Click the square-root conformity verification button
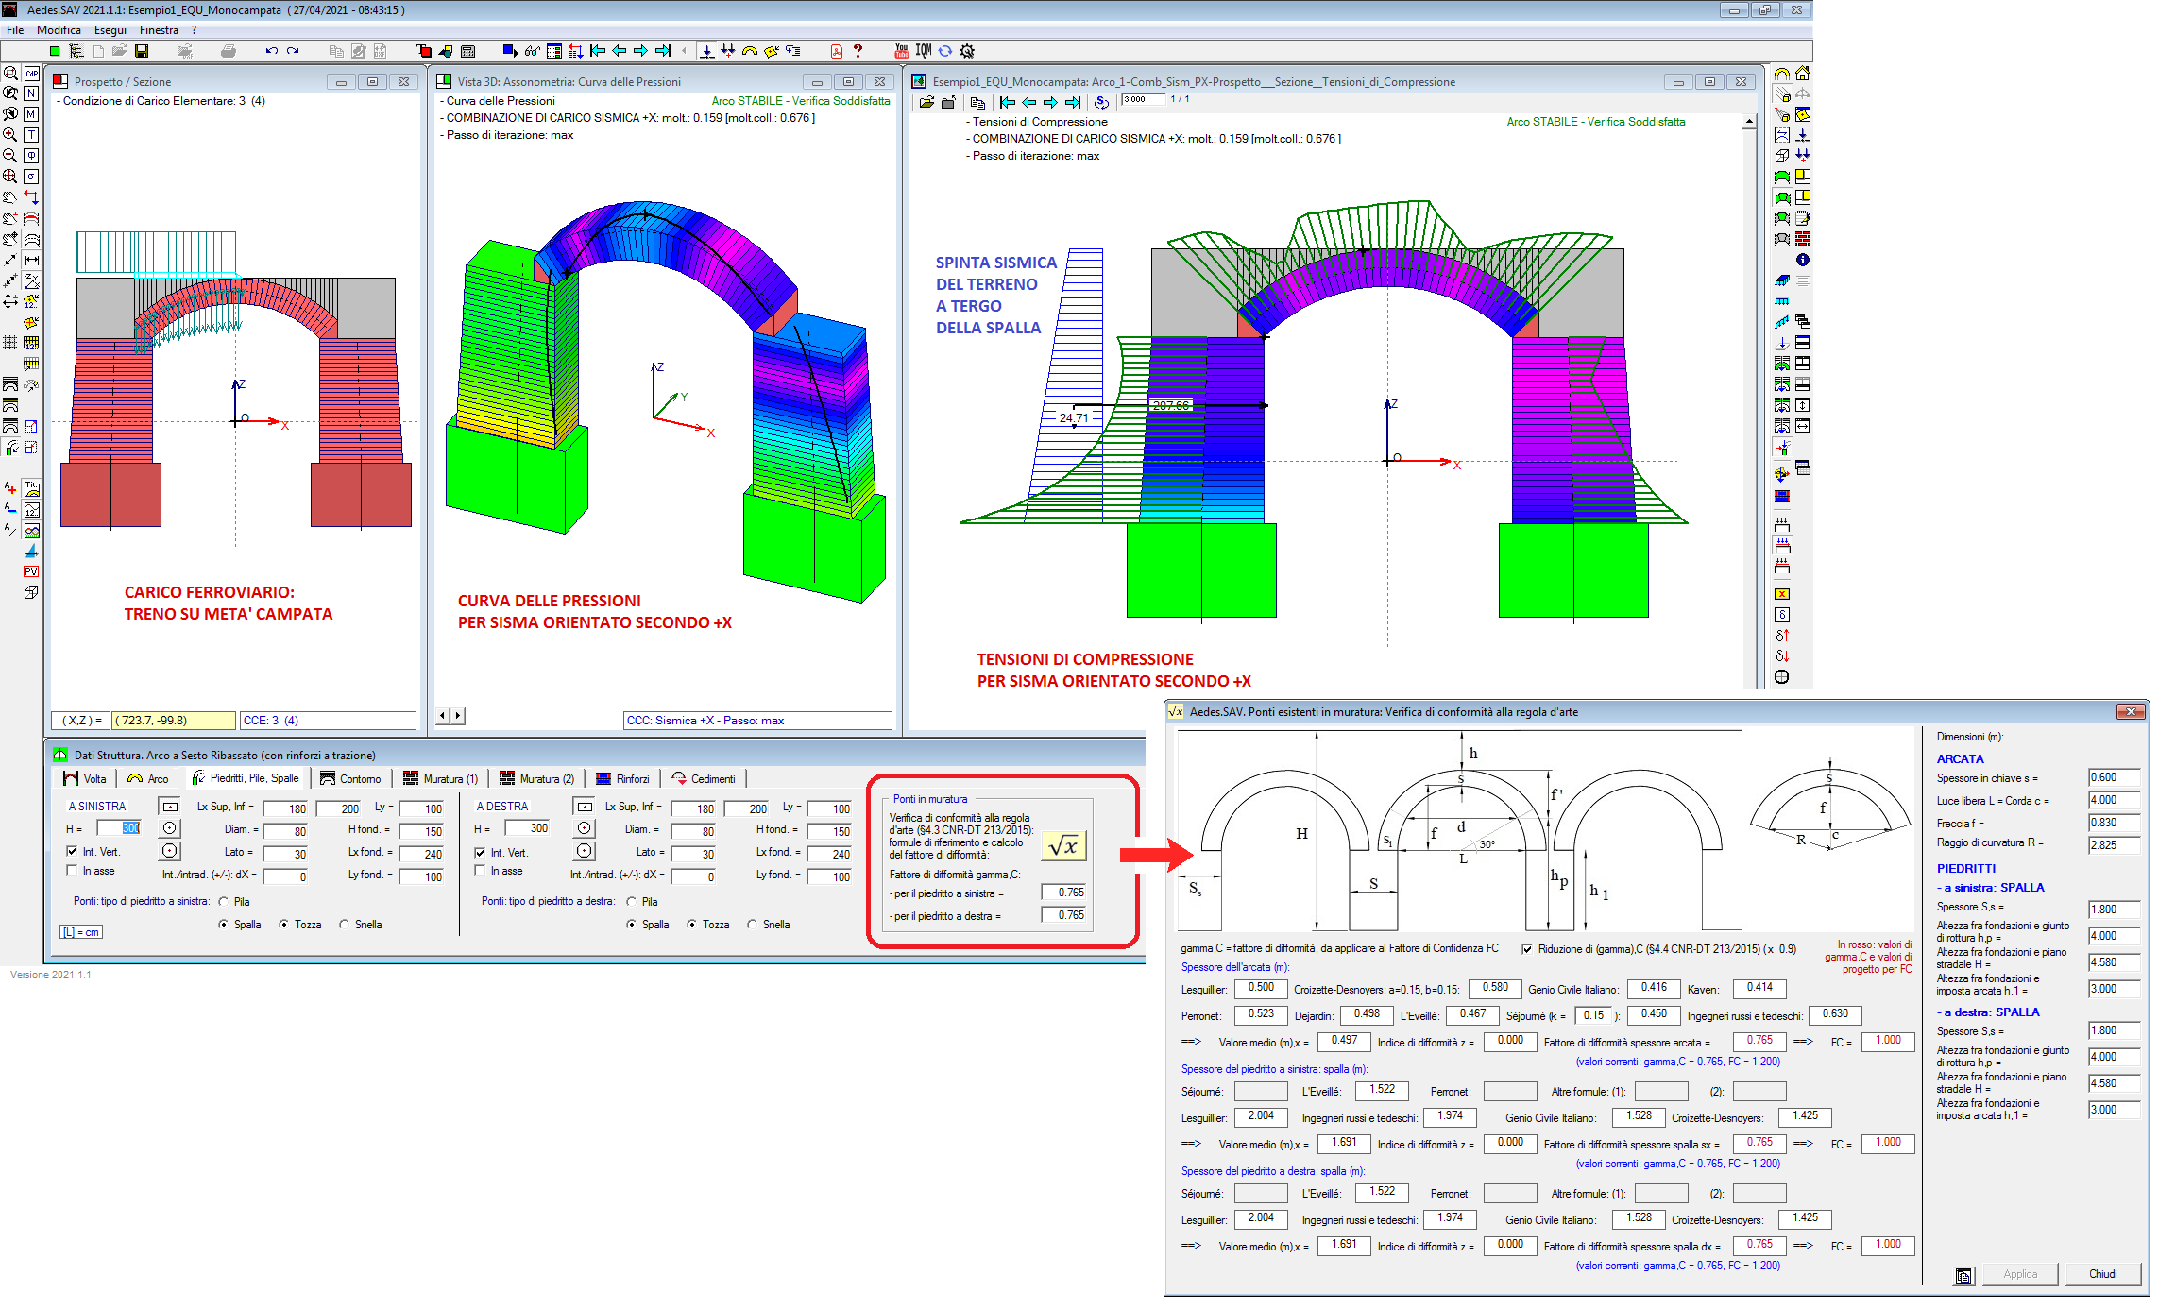The width and height of the screenshot is (2159, 1309). pyautogui.click(x=1063, y=846)
